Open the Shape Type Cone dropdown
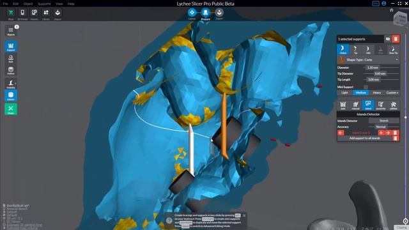 pos(368,59)
